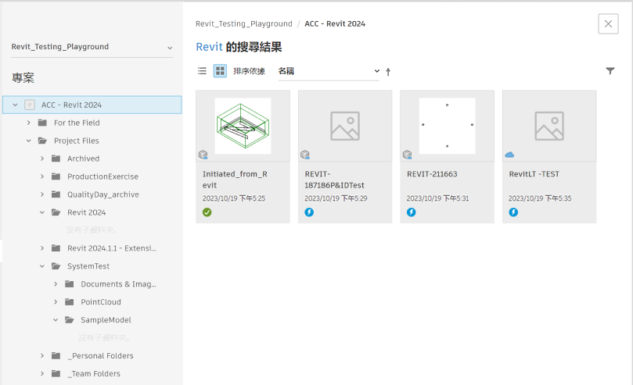
Task: Switch to grid view layout
Action: 220,71
